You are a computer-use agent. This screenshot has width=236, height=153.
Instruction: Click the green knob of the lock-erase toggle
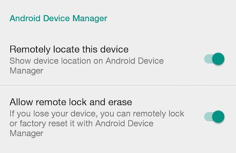coord(218,116)
